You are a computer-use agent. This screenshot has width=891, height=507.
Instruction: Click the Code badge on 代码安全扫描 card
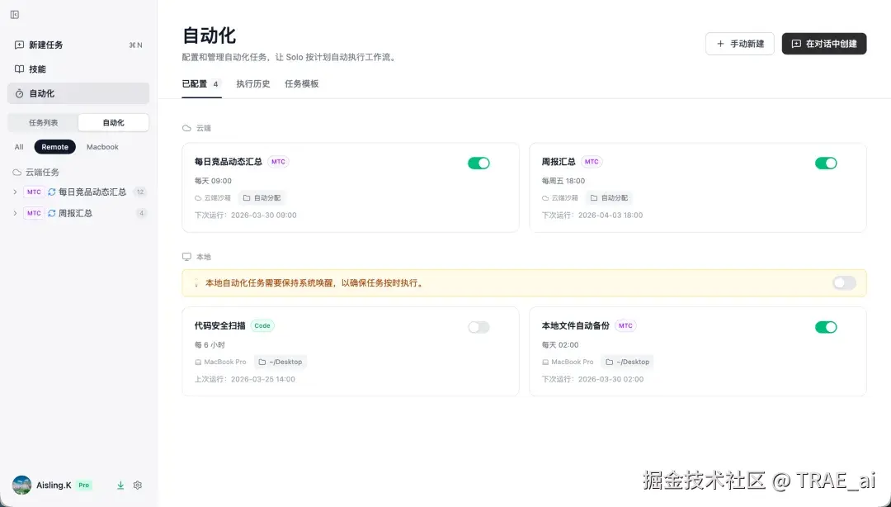[262, 326]
